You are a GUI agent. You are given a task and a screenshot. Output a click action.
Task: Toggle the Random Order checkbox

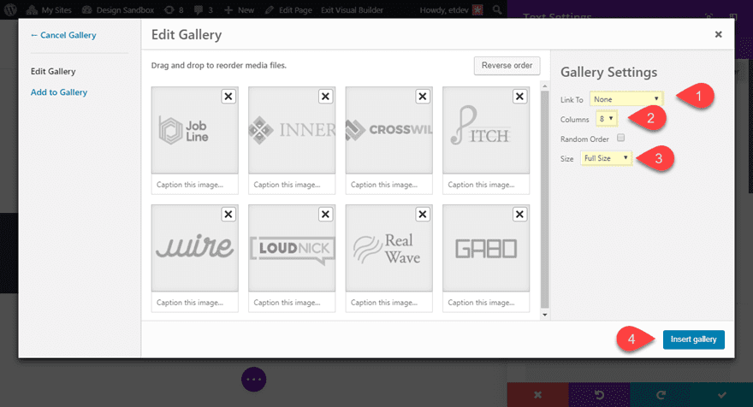(x=621, y=138)
